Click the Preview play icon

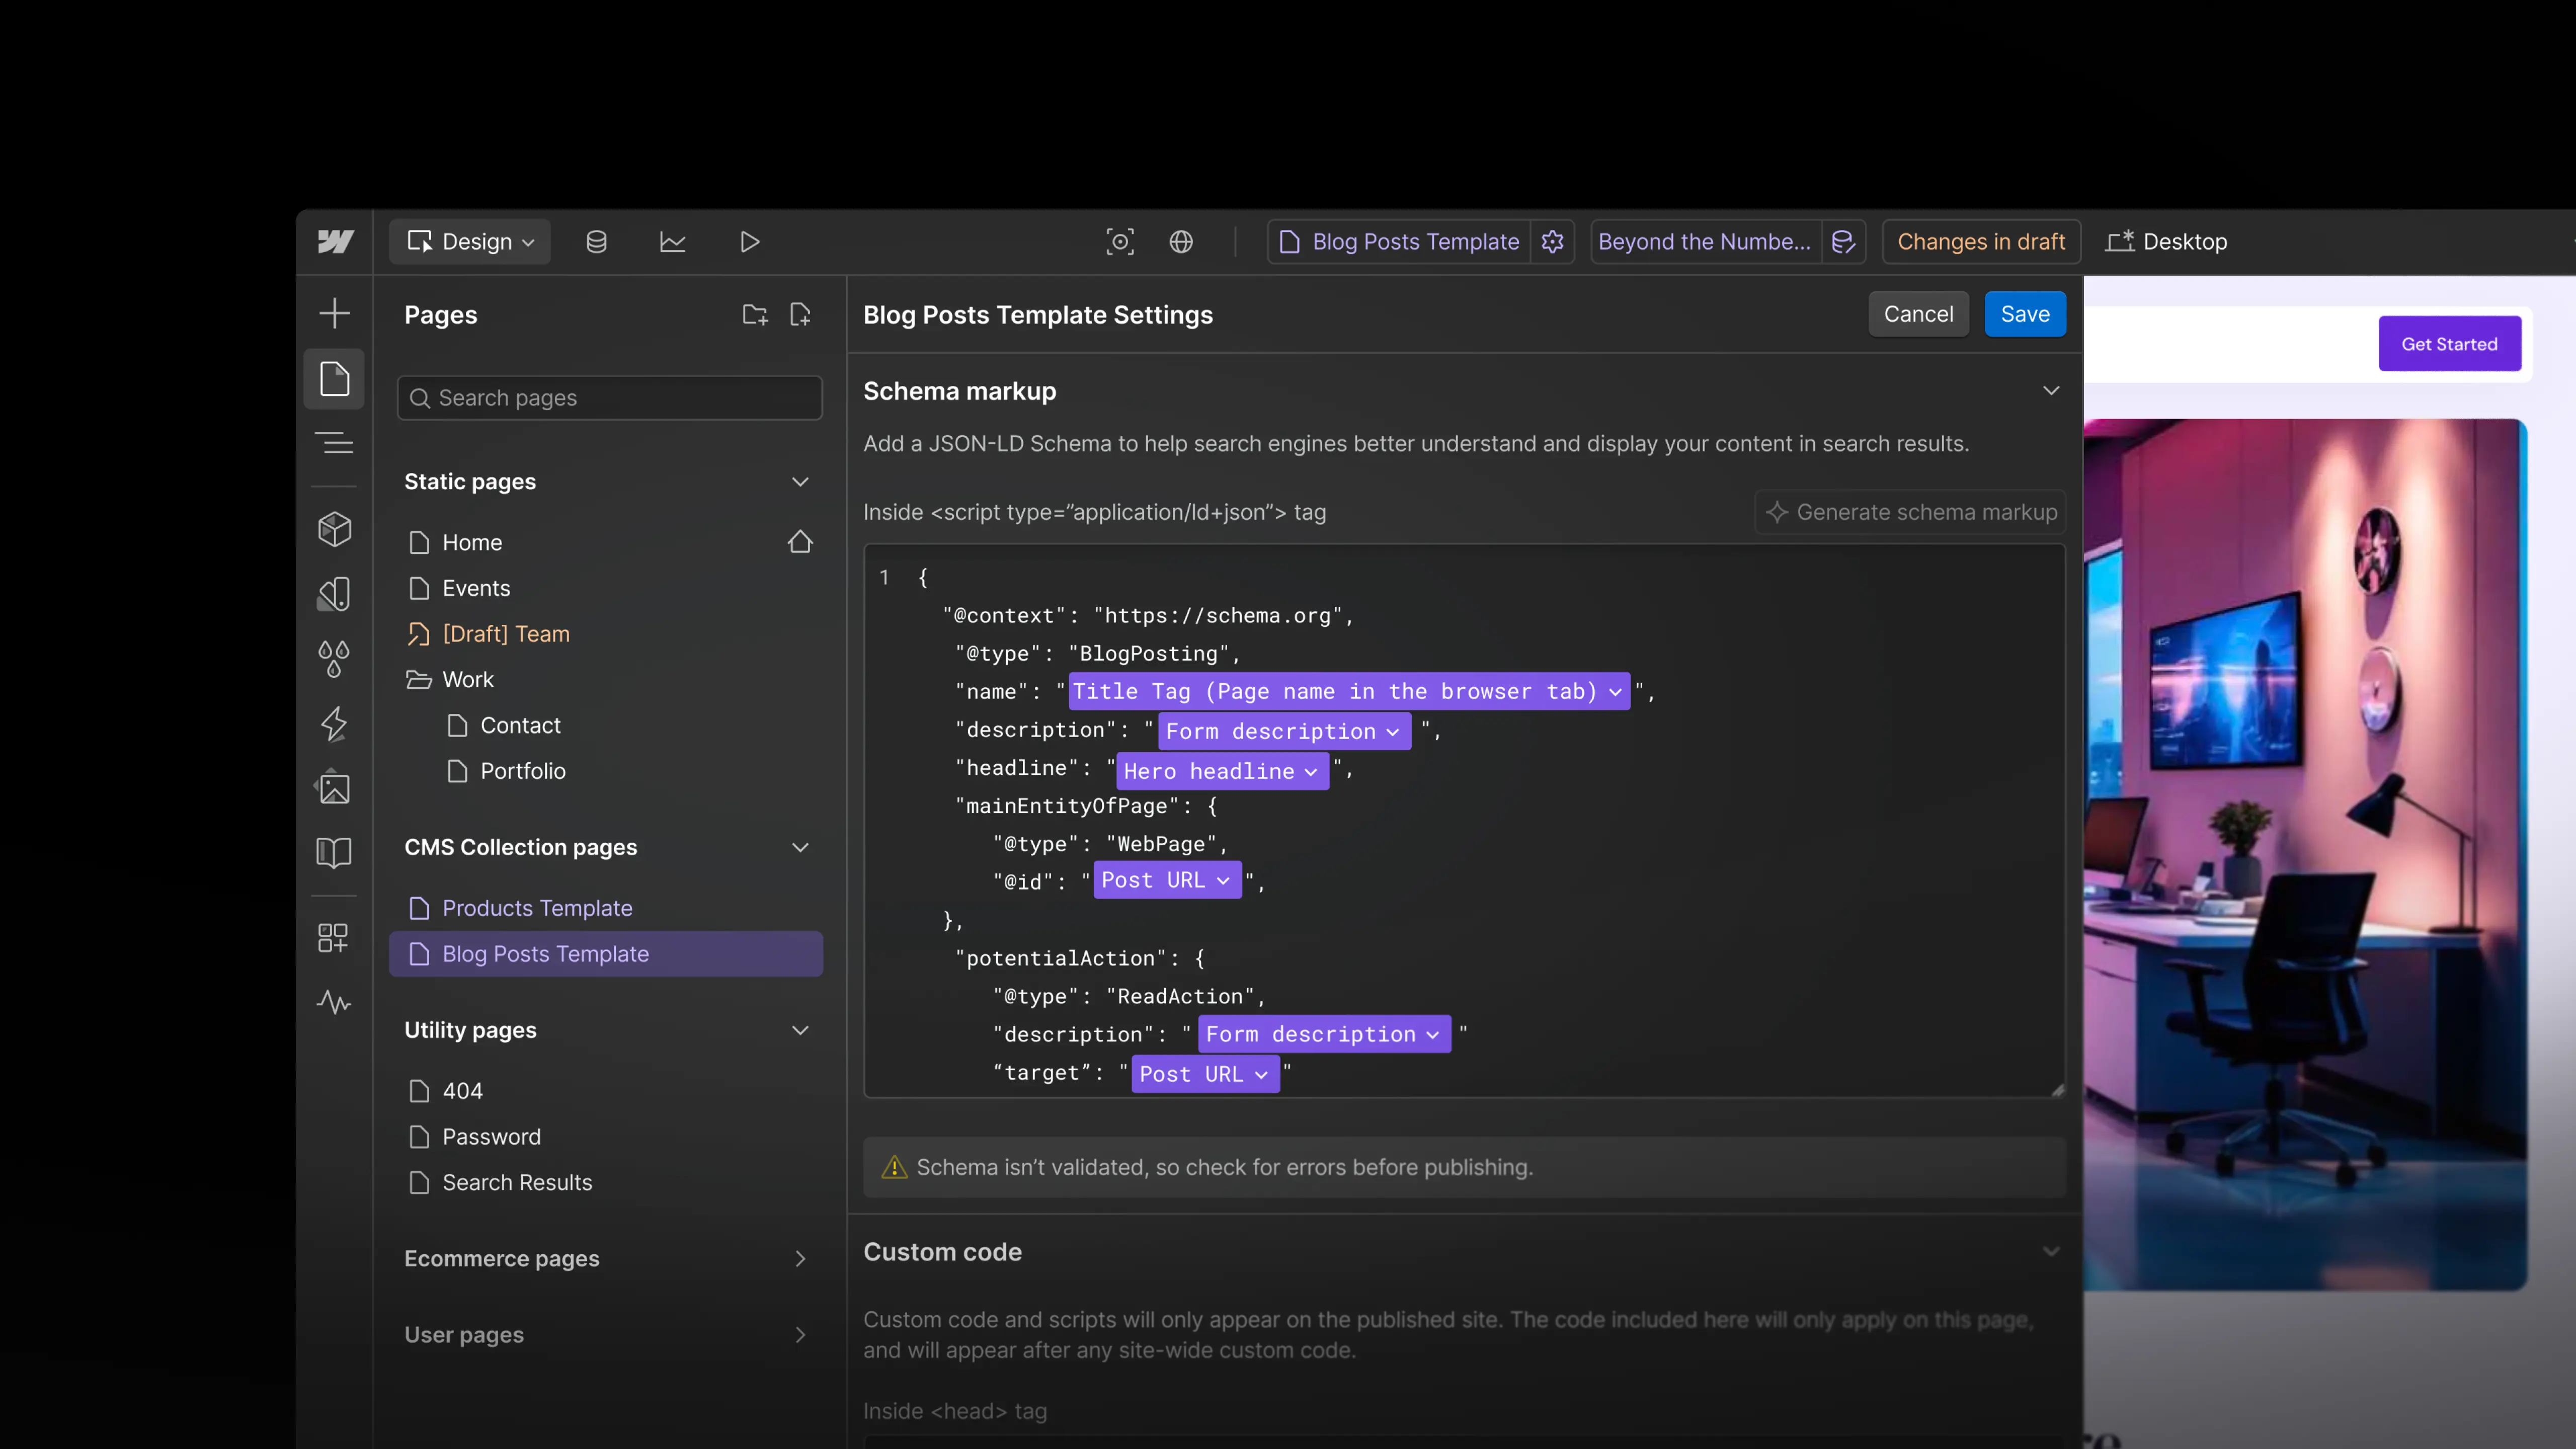[x=749, y=242]
